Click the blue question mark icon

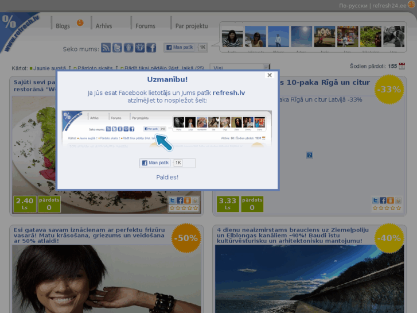coord(310,155)
